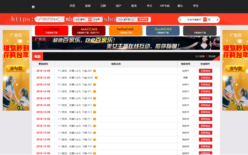Click the 极速百家乐 wide banner ad
The image size is (248, 155).
[126, 43]
